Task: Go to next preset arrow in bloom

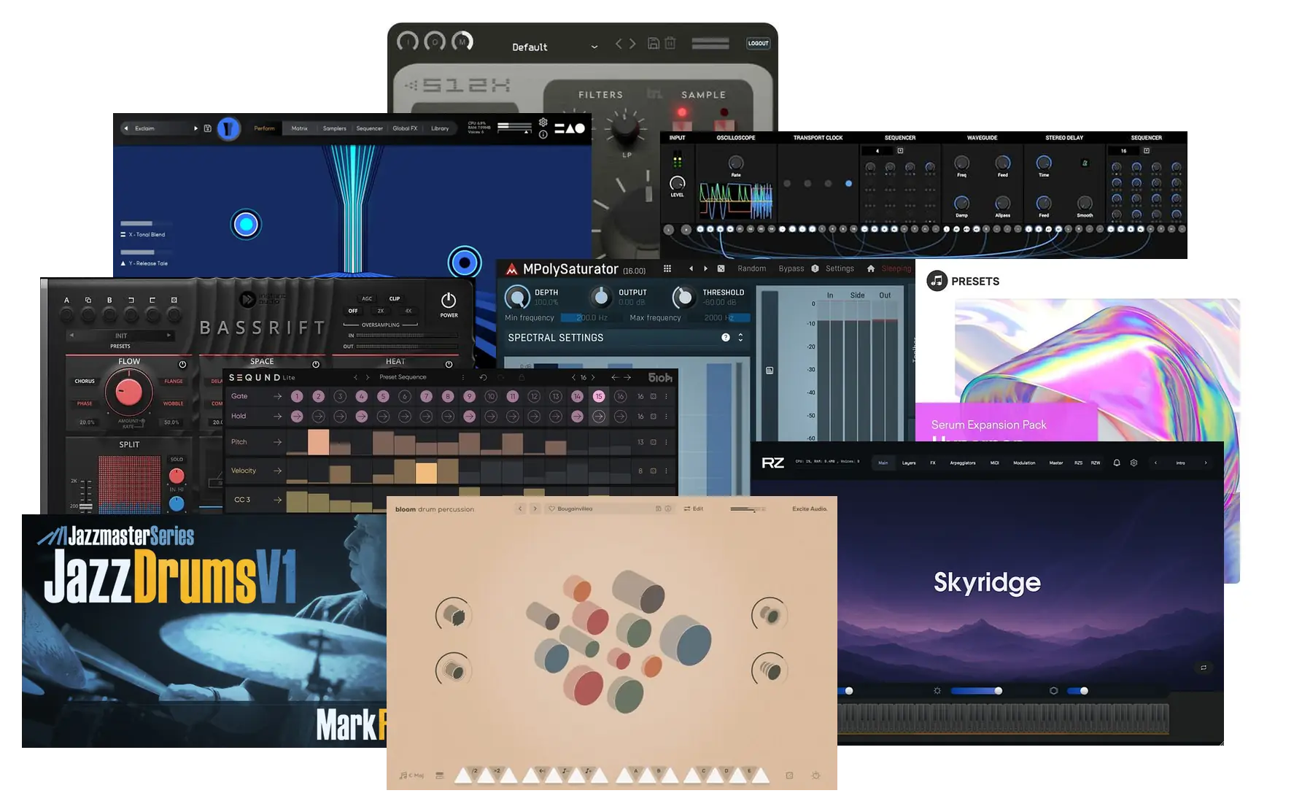Action: click(535, 509)
